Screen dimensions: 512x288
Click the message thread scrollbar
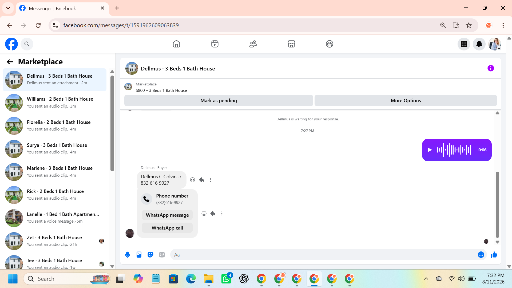[497, 204]
